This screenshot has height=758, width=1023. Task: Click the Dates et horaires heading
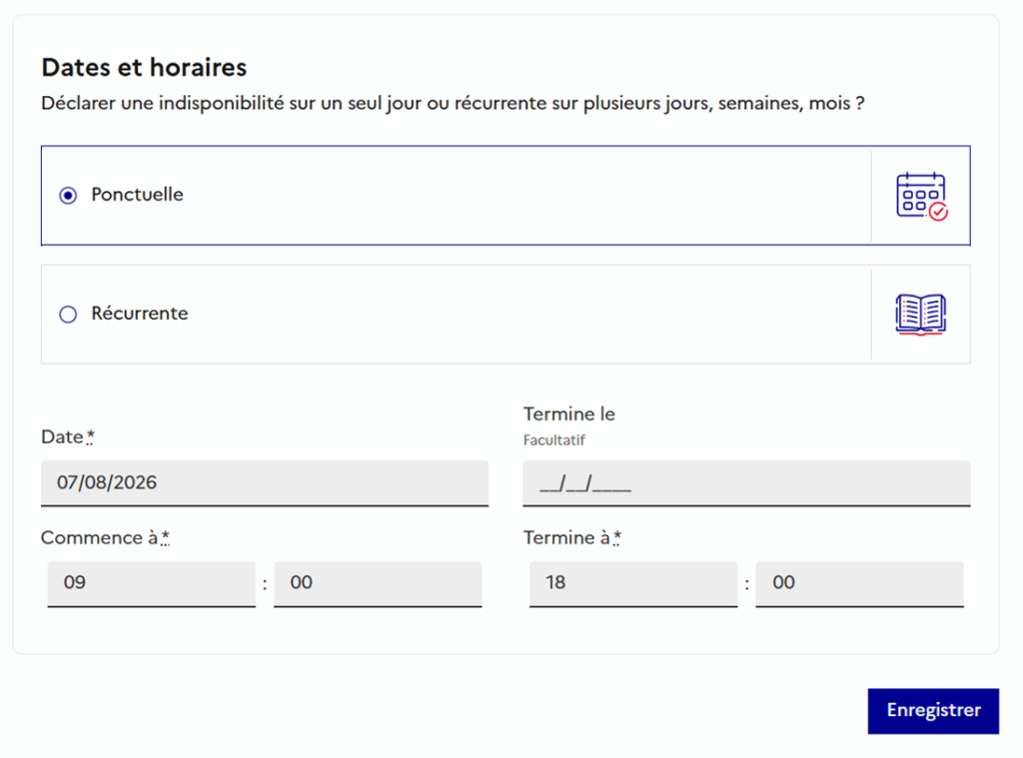click(x=144, y=67)
